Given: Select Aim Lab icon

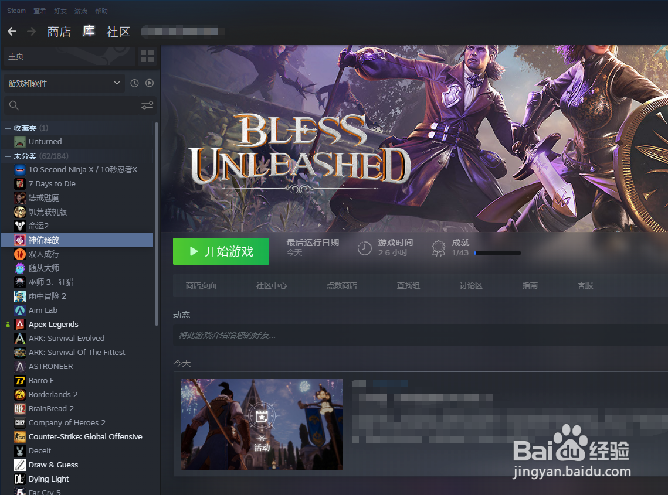Looking at the screenshot, I should click(x=19, y=310).
